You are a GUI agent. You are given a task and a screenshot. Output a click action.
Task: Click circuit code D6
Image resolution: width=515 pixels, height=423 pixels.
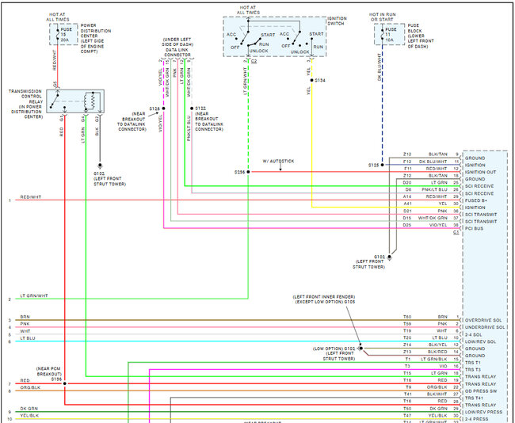click(408, 190)
